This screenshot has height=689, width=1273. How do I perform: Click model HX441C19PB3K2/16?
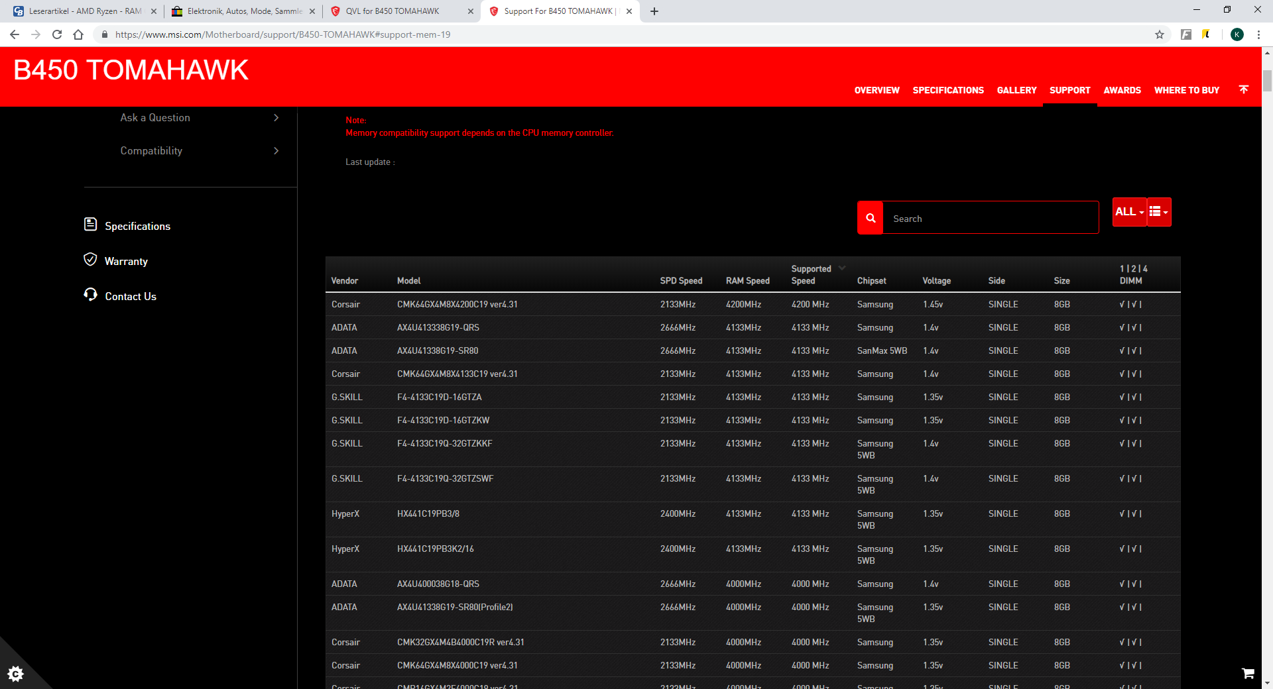tap(436, 549)
